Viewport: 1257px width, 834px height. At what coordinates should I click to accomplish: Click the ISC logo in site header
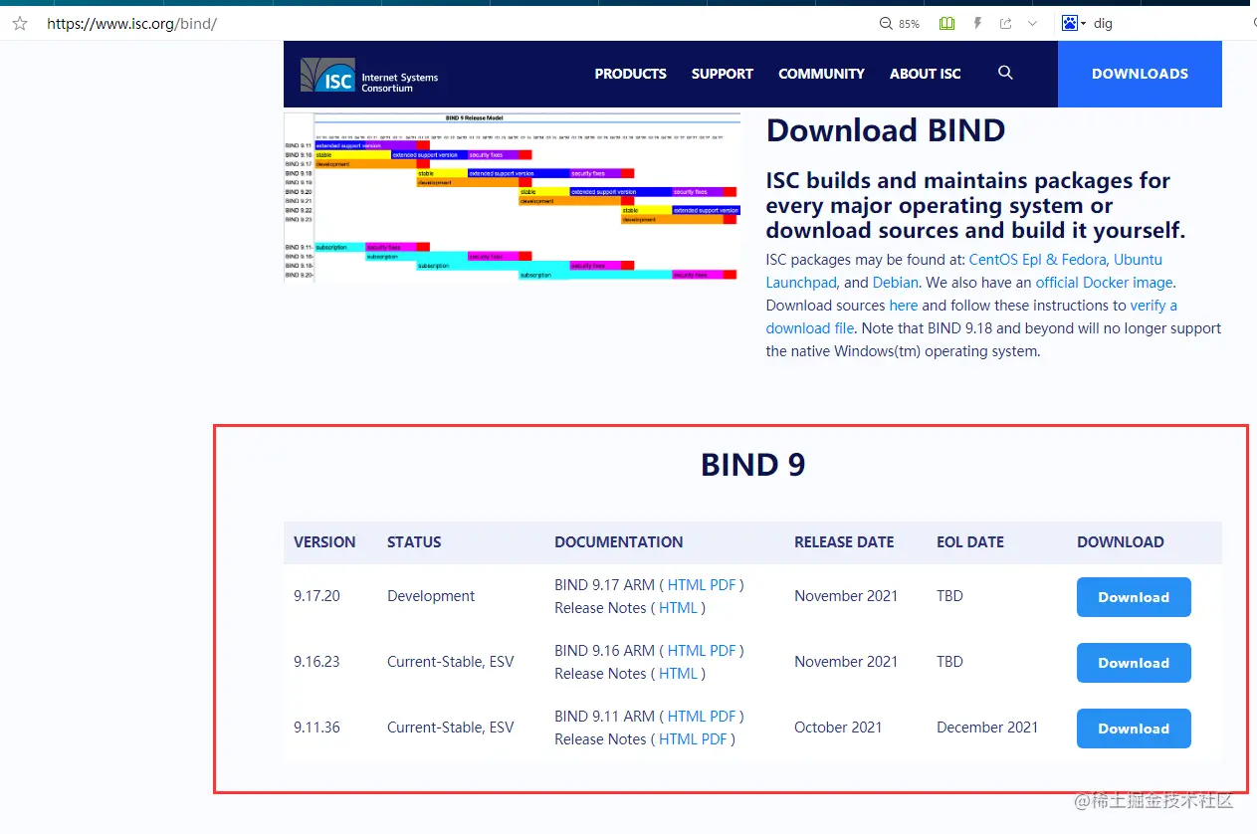pyautogui.click(x=369, y=76)
